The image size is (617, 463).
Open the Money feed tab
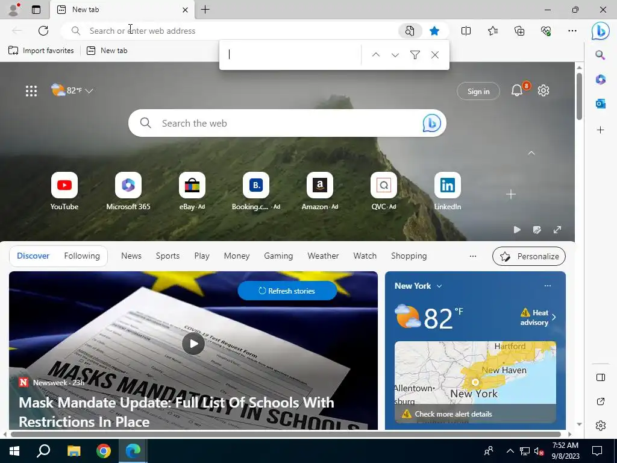coord(236,256)
